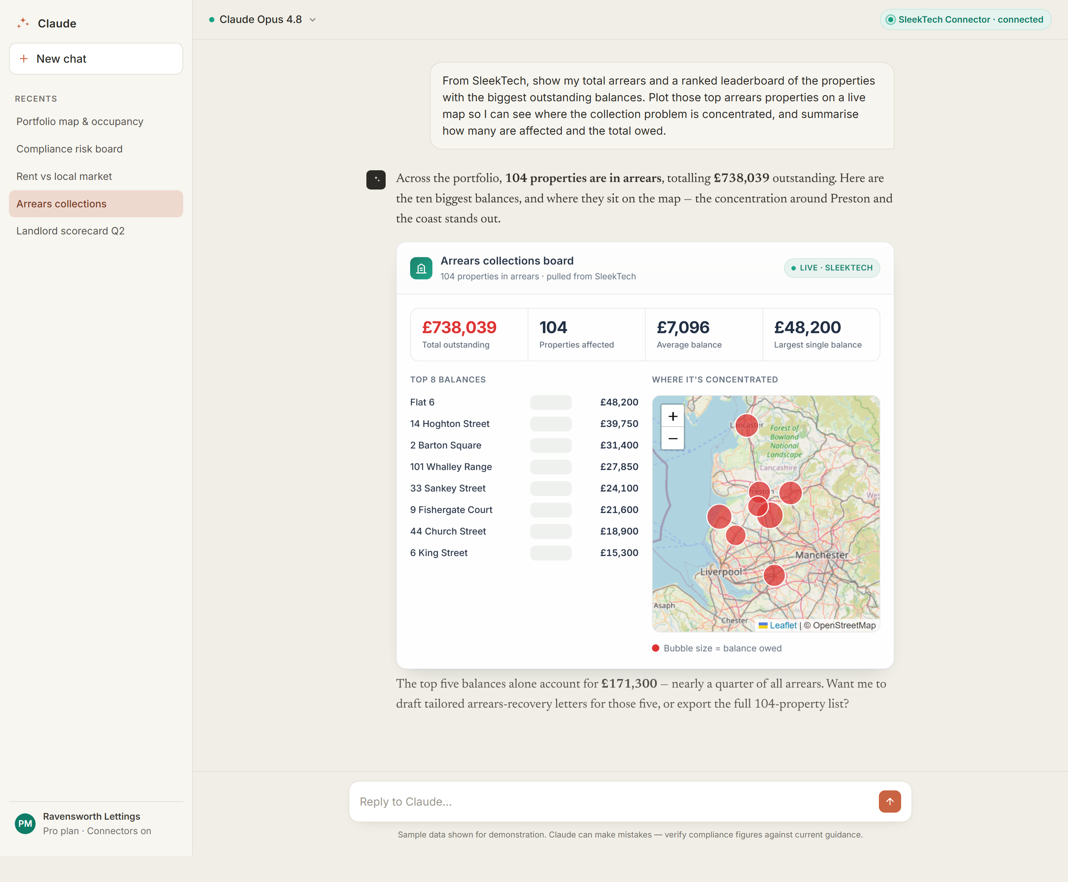Start a New chat

coord(96,59)
